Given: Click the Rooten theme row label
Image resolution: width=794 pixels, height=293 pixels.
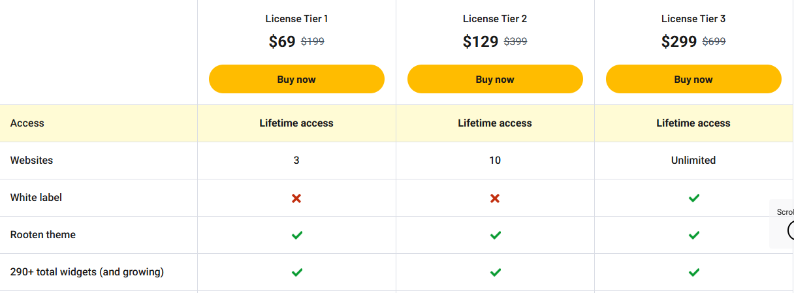Looking at the screenshot, I should point(43,235).
